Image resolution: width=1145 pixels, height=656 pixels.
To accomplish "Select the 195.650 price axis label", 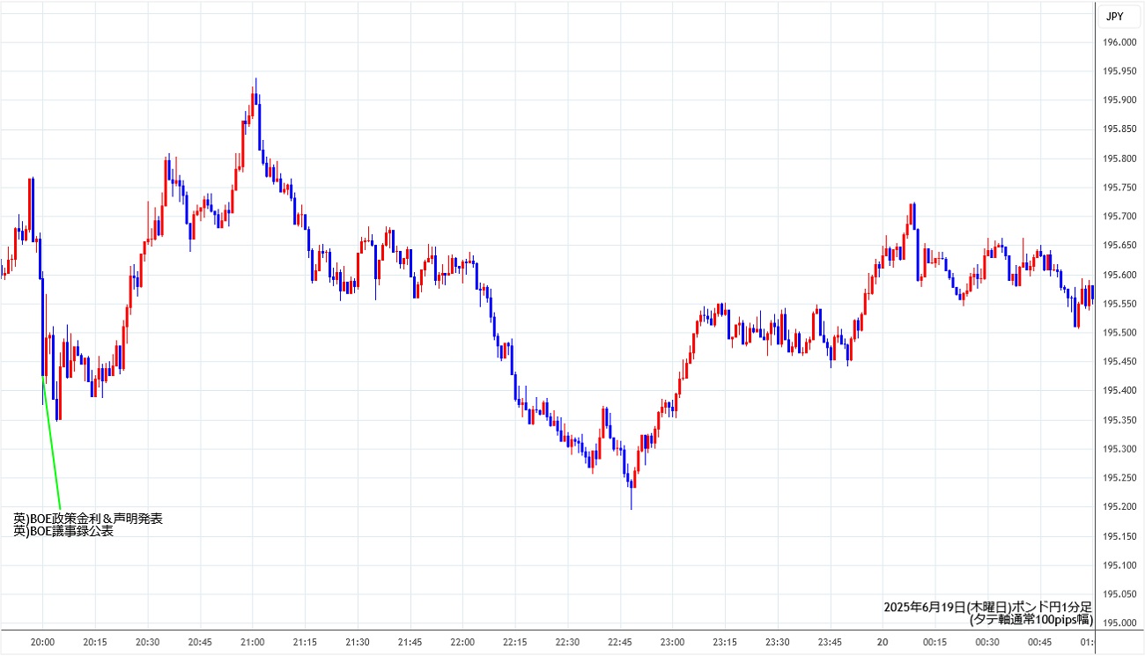I will [1120, 246].
